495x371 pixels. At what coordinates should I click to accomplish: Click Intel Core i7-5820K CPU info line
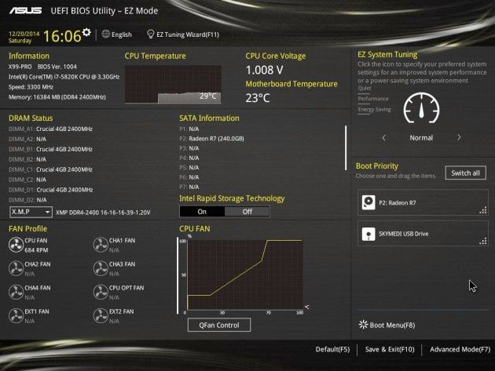64,77
